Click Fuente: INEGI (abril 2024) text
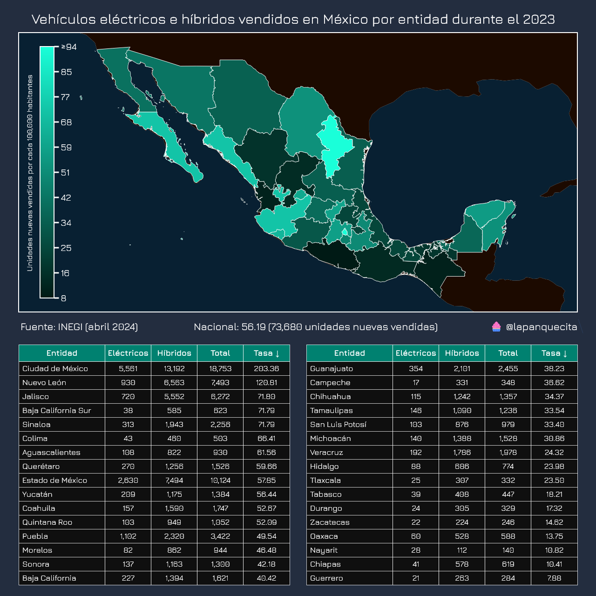 [79, 327]
